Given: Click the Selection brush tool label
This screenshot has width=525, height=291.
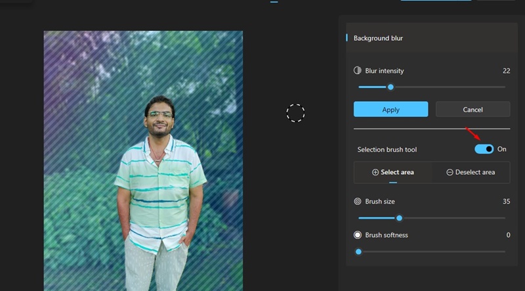Looking at the screenshot, I should coord(387,150).
